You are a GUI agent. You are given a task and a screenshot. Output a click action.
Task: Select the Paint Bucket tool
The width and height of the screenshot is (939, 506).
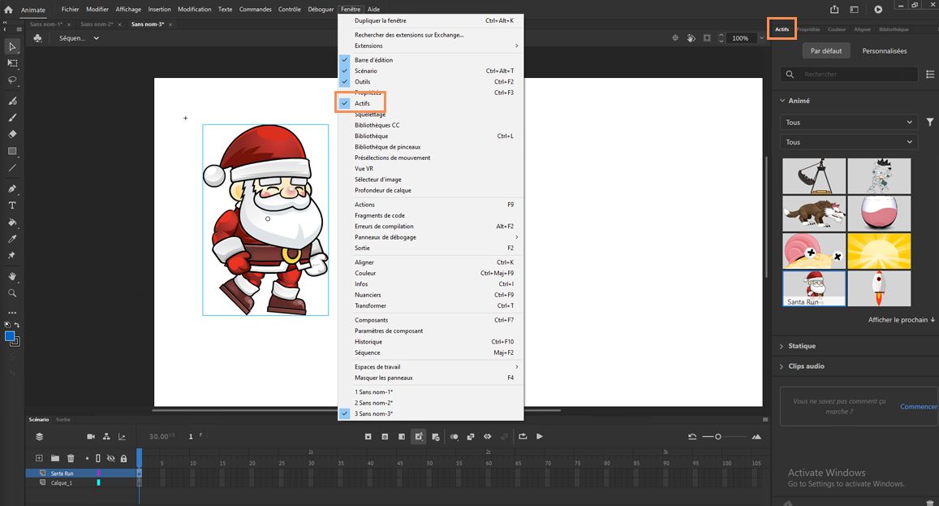point(12,222)
